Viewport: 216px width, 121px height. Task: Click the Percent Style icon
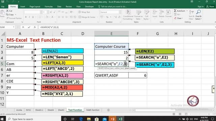point(107,17)
